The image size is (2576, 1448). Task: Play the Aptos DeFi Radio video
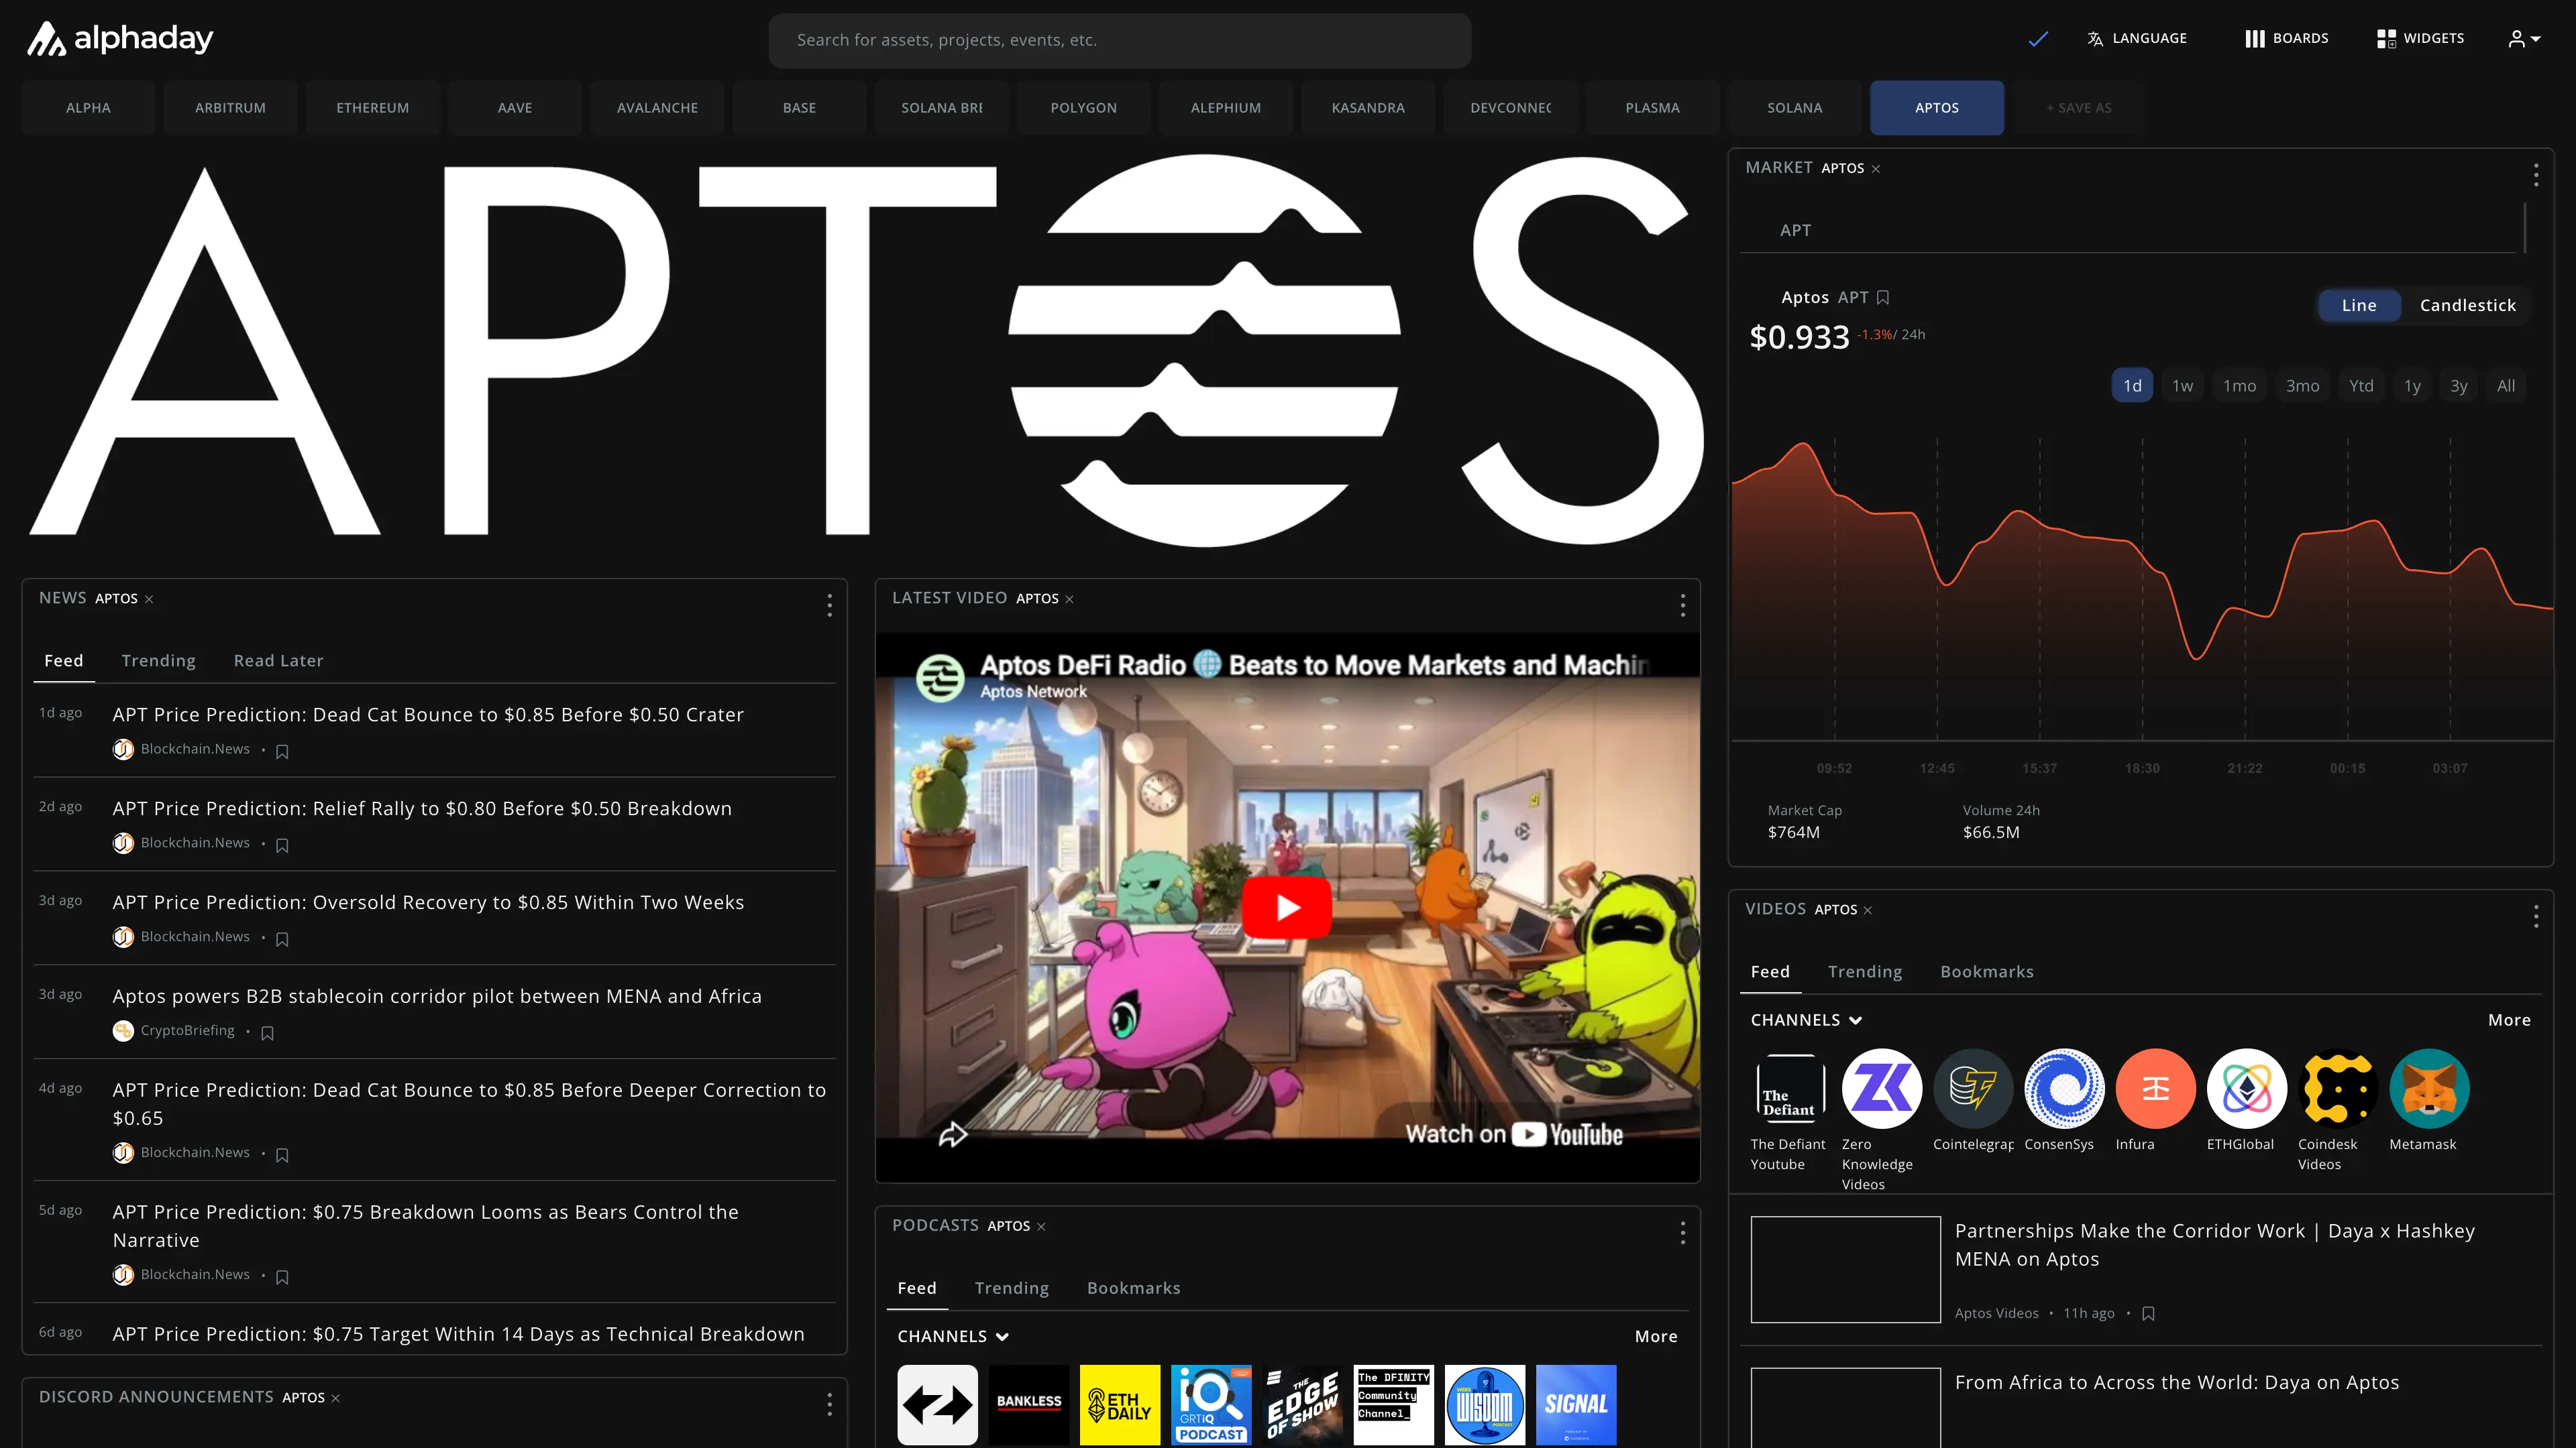click(1287, 908)
